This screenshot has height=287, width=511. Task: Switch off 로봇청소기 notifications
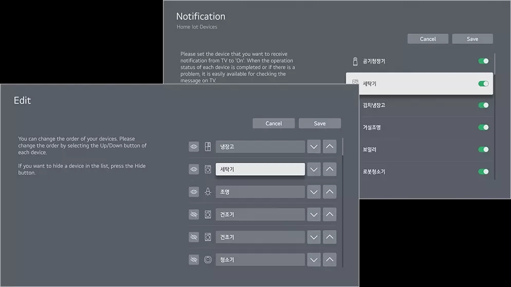pyautogui.click(x=483, y=171)
